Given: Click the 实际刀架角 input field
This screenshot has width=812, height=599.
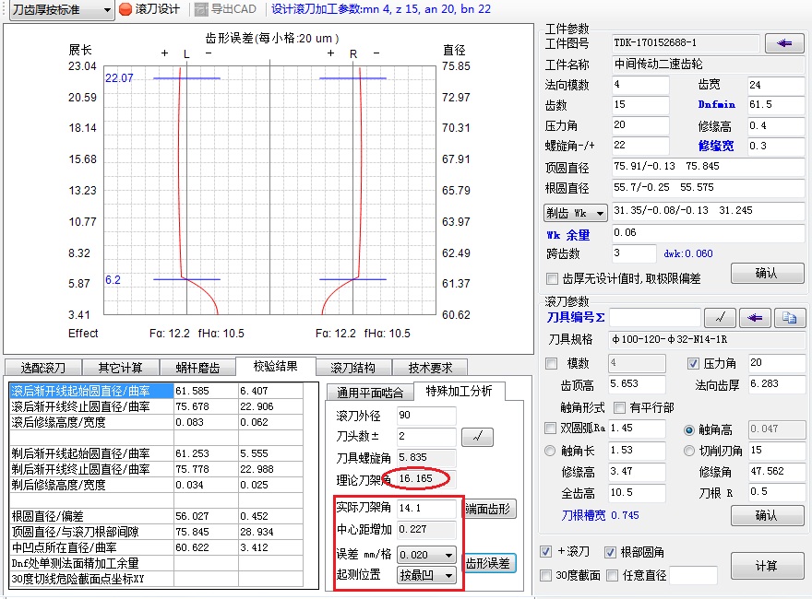Looking at the screenshot, I should tap(426, 508).
